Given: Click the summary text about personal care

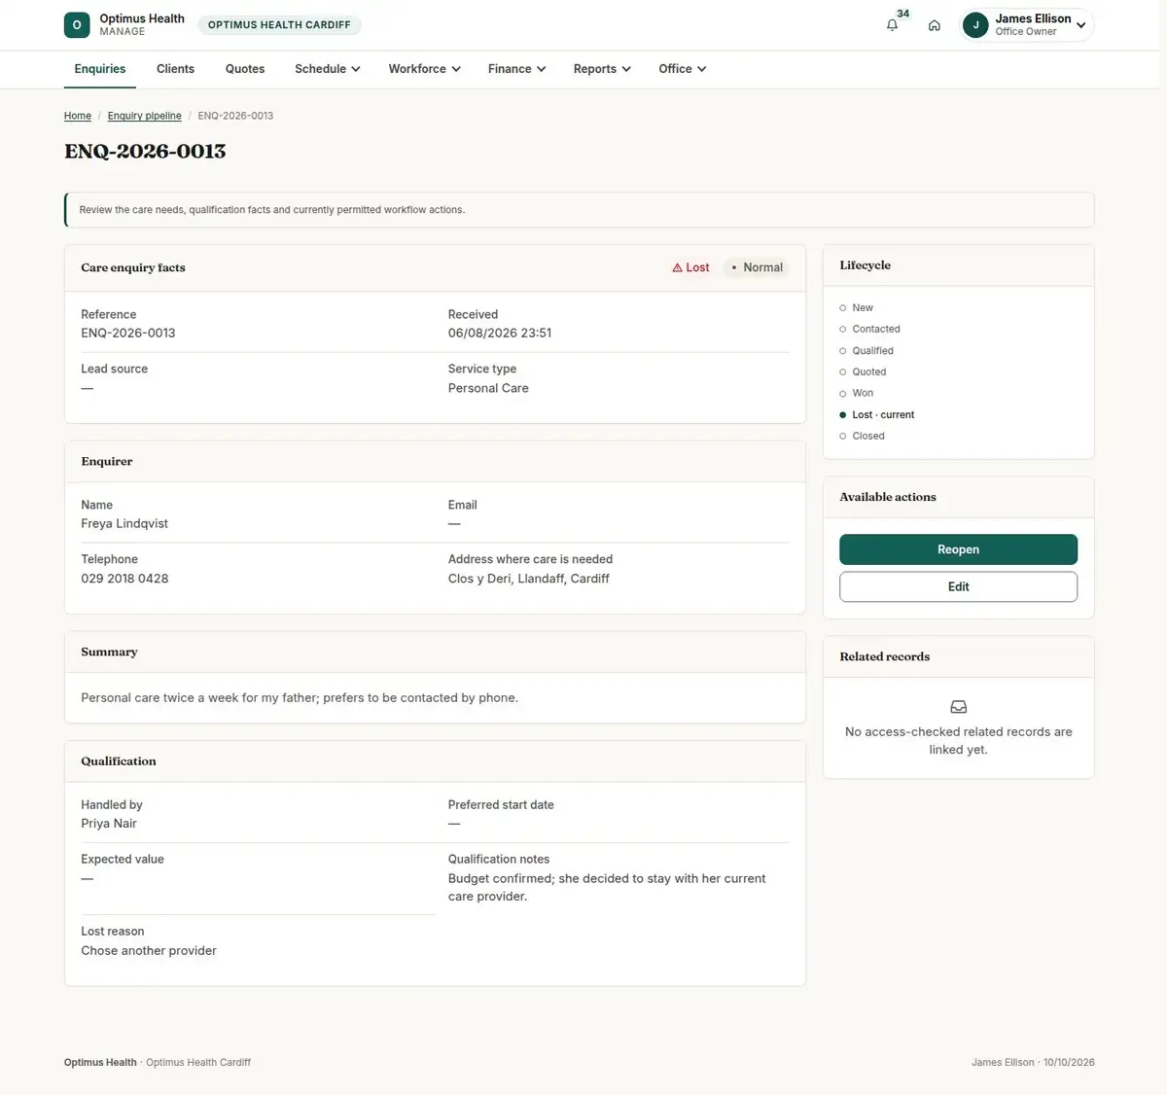Looking at the screenshot, I should (x=300, y=698).
